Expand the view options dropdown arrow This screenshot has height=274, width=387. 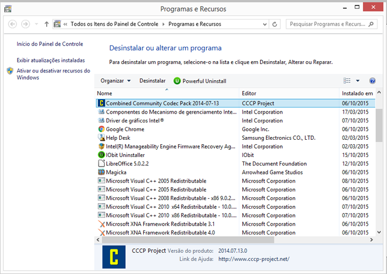[x=357, y=81]
